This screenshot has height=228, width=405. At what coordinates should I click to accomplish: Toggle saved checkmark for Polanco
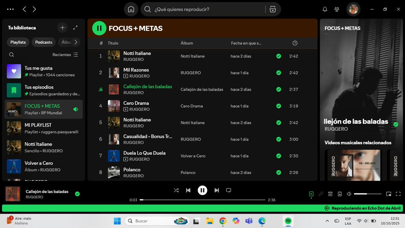pyautogui.click(x=278, y=173)
